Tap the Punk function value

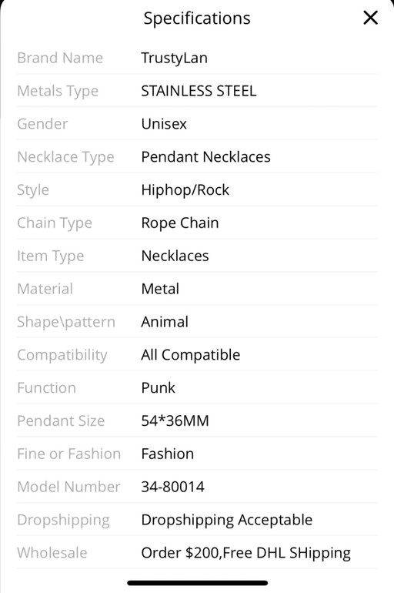tap(159, 388)
